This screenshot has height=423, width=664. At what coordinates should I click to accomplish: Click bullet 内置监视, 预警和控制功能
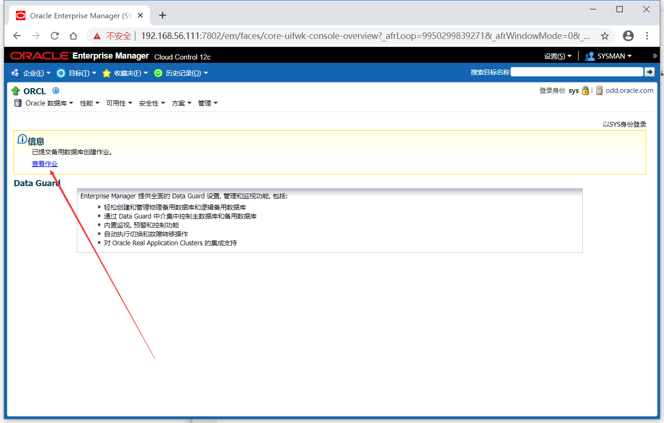[x=141, y=225]
